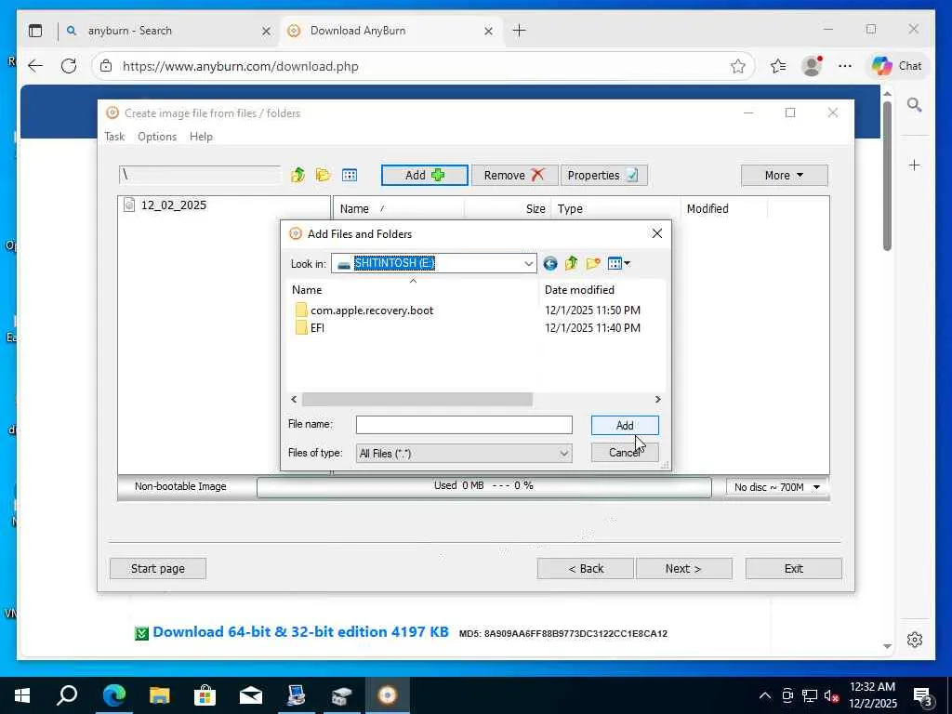The image size is (952, 714).
Task: Click Modified column header in AnyBurn list
Action: tap(724, 209)
